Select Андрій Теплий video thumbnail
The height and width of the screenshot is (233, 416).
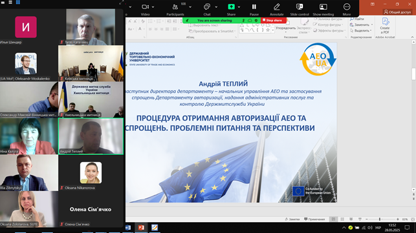tap(91, 136)
